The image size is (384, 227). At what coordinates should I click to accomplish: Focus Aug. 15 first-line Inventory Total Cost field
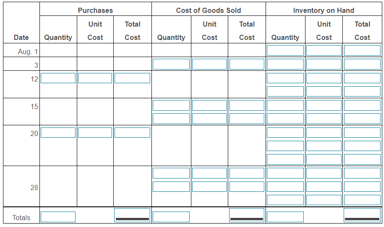click(362, 105)
